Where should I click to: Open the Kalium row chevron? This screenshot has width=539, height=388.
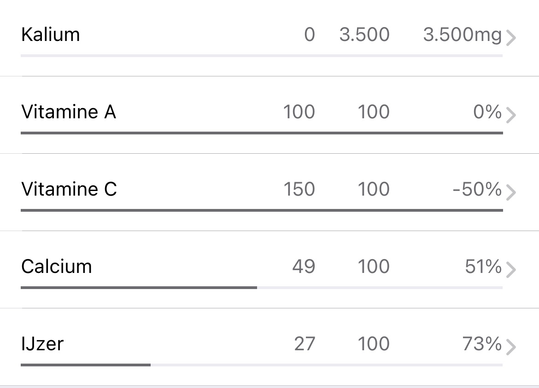[510, 38]
